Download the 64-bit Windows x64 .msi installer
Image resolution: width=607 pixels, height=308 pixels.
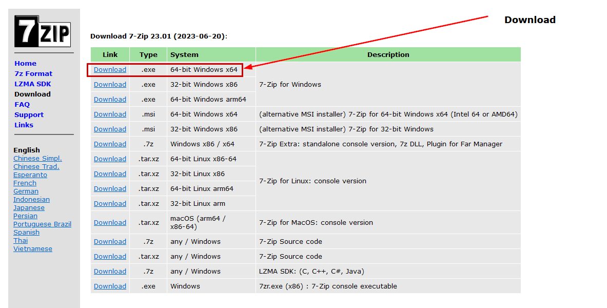tap(110, 114)
